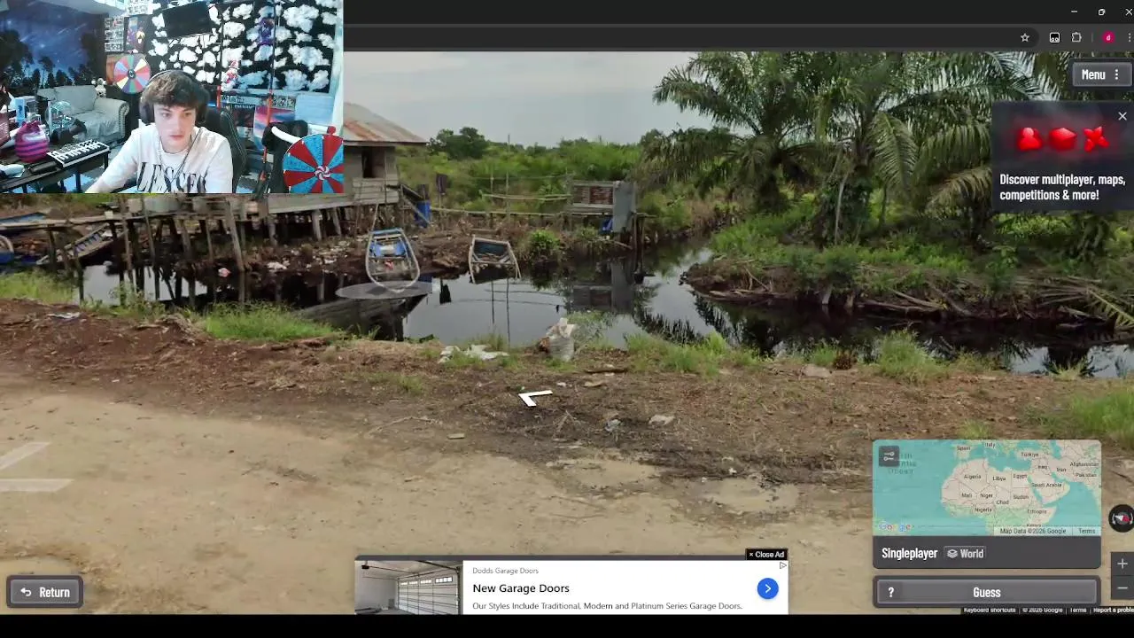Return to start with the Return button
The width and height of the screenshot is (1134, 638).
pyautogui.click(x=45, y=593)
